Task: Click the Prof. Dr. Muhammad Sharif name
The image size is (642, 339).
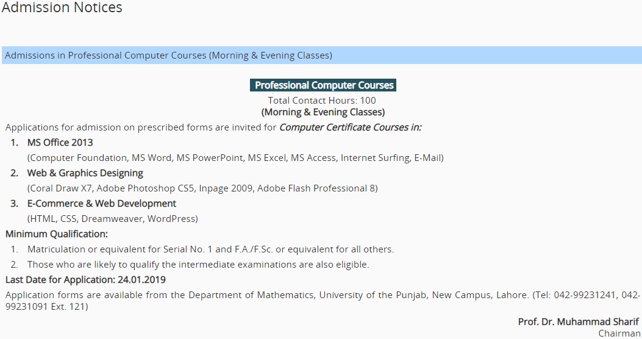Action: pyautogui.click(x=578, y=322)
